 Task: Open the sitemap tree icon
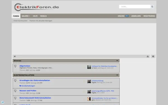tap(148, 56)
